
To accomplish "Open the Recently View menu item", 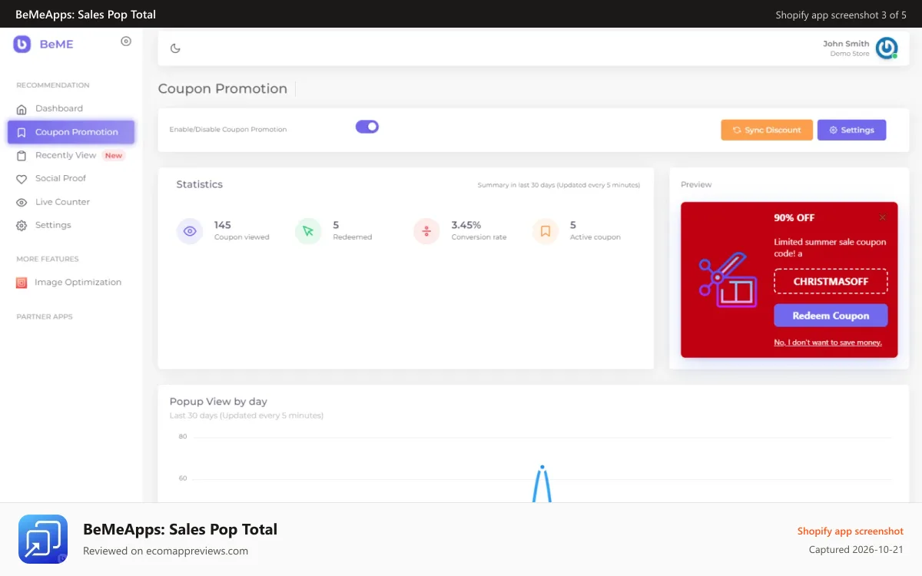I will 71,155.
